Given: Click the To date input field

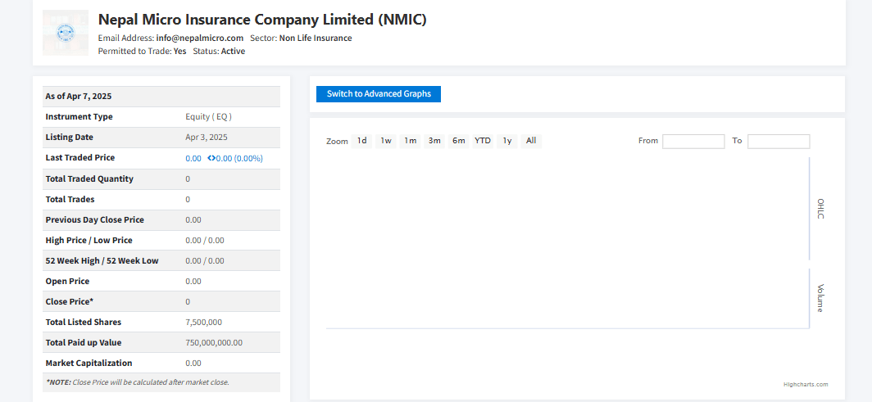Looking at the screenshot, I should point(779,141).
